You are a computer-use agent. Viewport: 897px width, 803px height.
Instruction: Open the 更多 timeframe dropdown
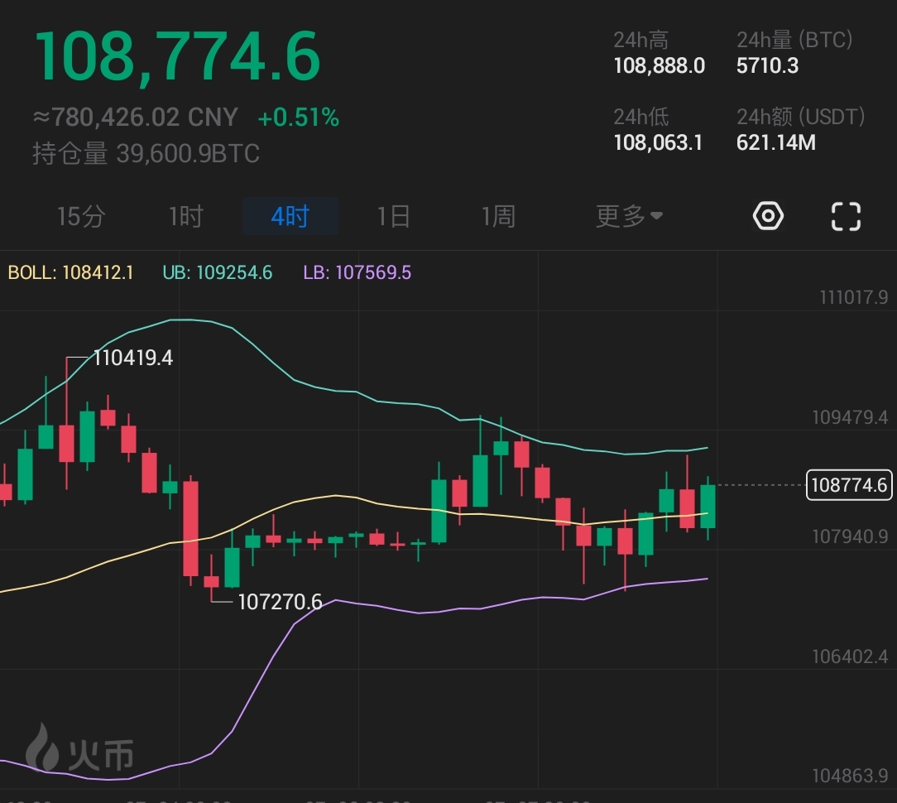coord(629,217)
